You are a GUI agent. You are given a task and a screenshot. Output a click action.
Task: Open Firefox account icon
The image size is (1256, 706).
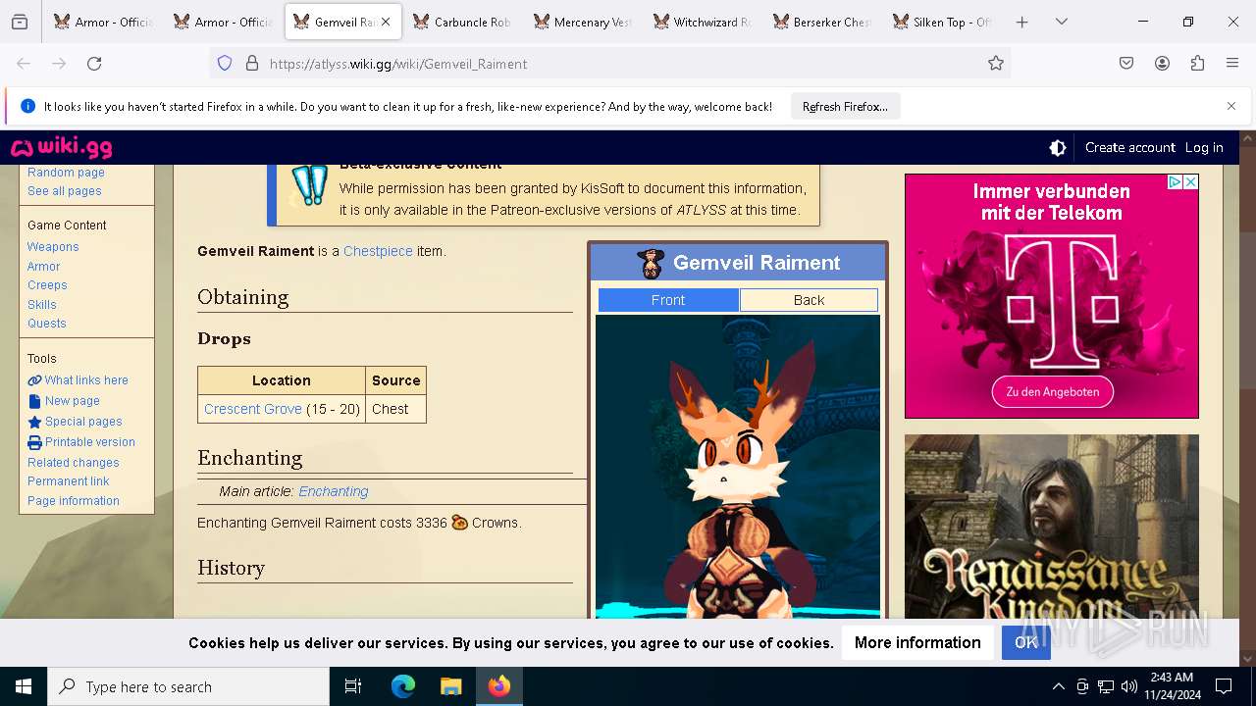pos(1162,64)
